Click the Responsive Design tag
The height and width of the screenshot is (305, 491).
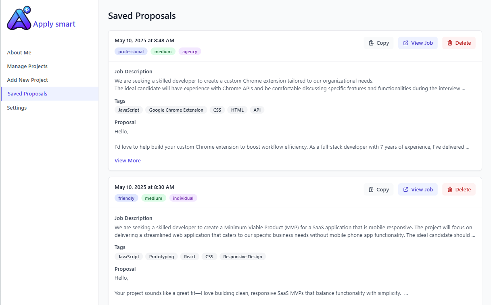pyautogui.click(x=242, y=257)
